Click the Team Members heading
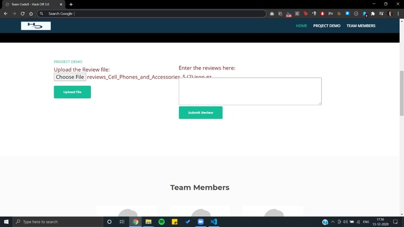The width and height of the screenshot is (404, 227). click(x=199, y=187)
